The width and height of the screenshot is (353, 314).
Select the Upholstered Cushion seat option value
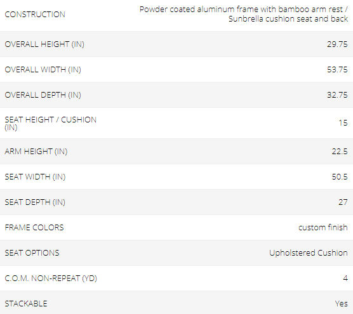pos(309,253)
